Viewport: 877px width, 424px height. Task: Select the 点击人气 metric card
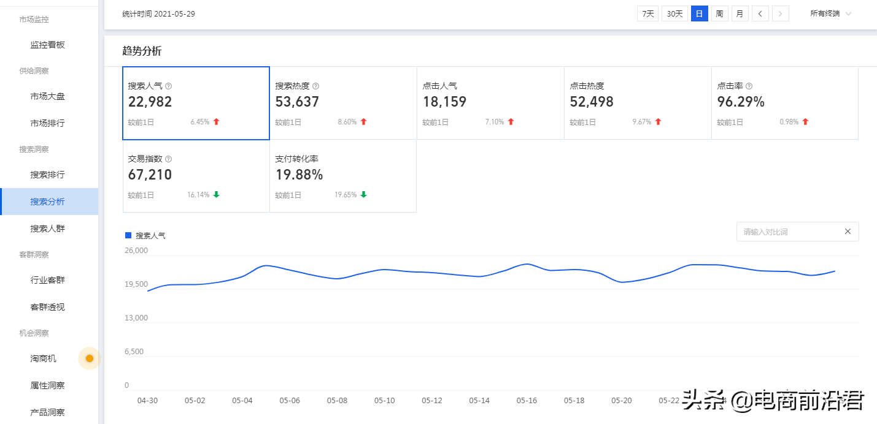point(490,103)
